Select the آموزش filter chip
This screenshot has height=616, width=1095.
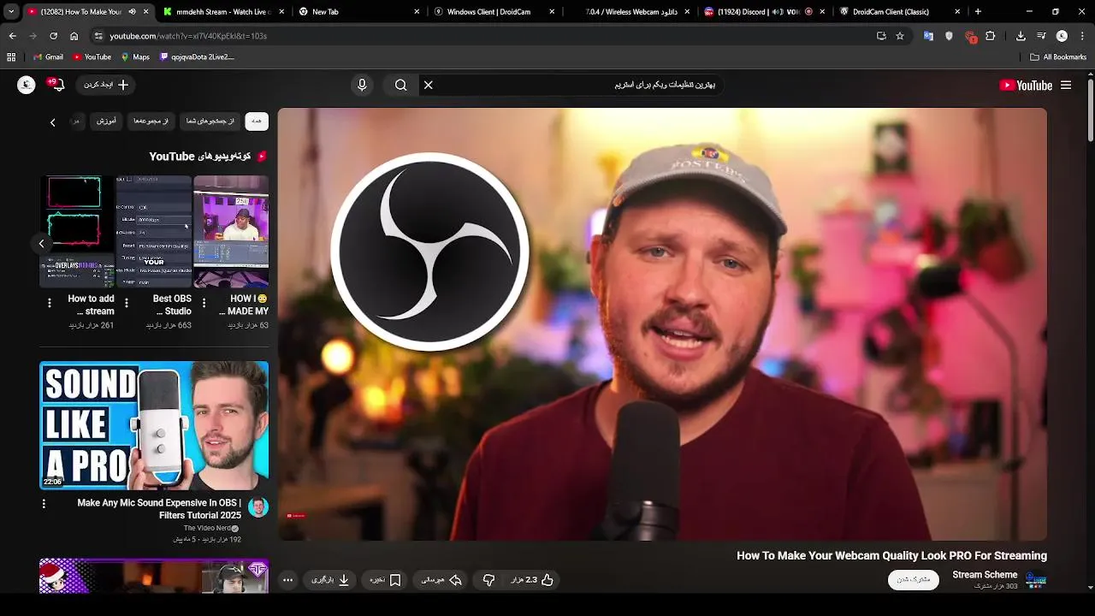pyautogui.click(x=106, y=121)
